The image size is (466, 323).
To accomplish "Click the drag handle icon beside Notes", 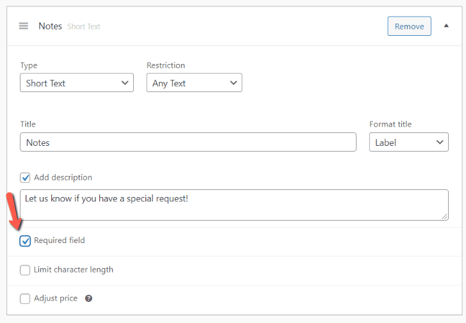I will click(x=24, y=26).
